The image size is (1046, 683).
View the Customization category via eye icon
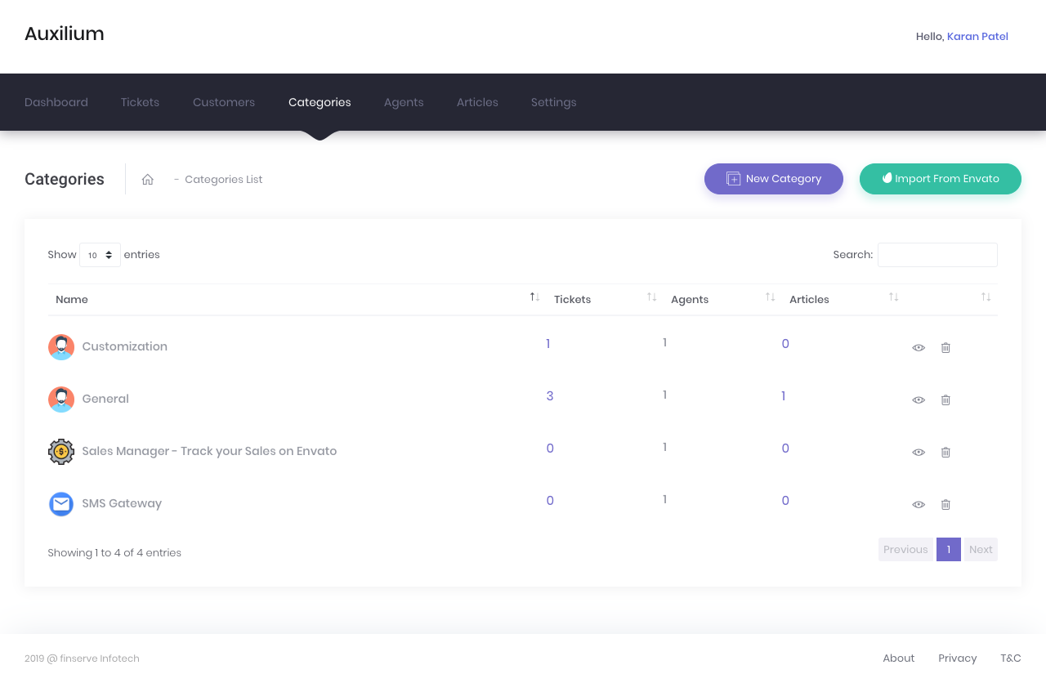919,347
